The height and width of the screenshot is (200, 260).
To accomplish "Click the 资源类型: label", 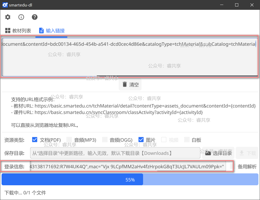I will point(14,140).
